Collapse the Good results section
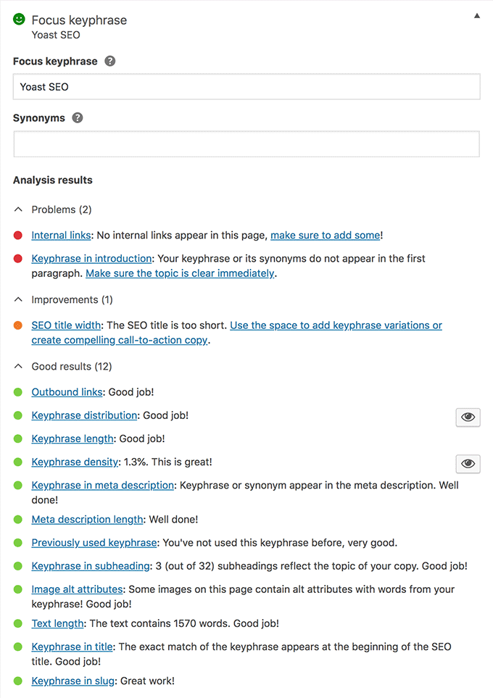Viewport: 493px width, 698px height. pyautogui.click(x=18, y=366)
